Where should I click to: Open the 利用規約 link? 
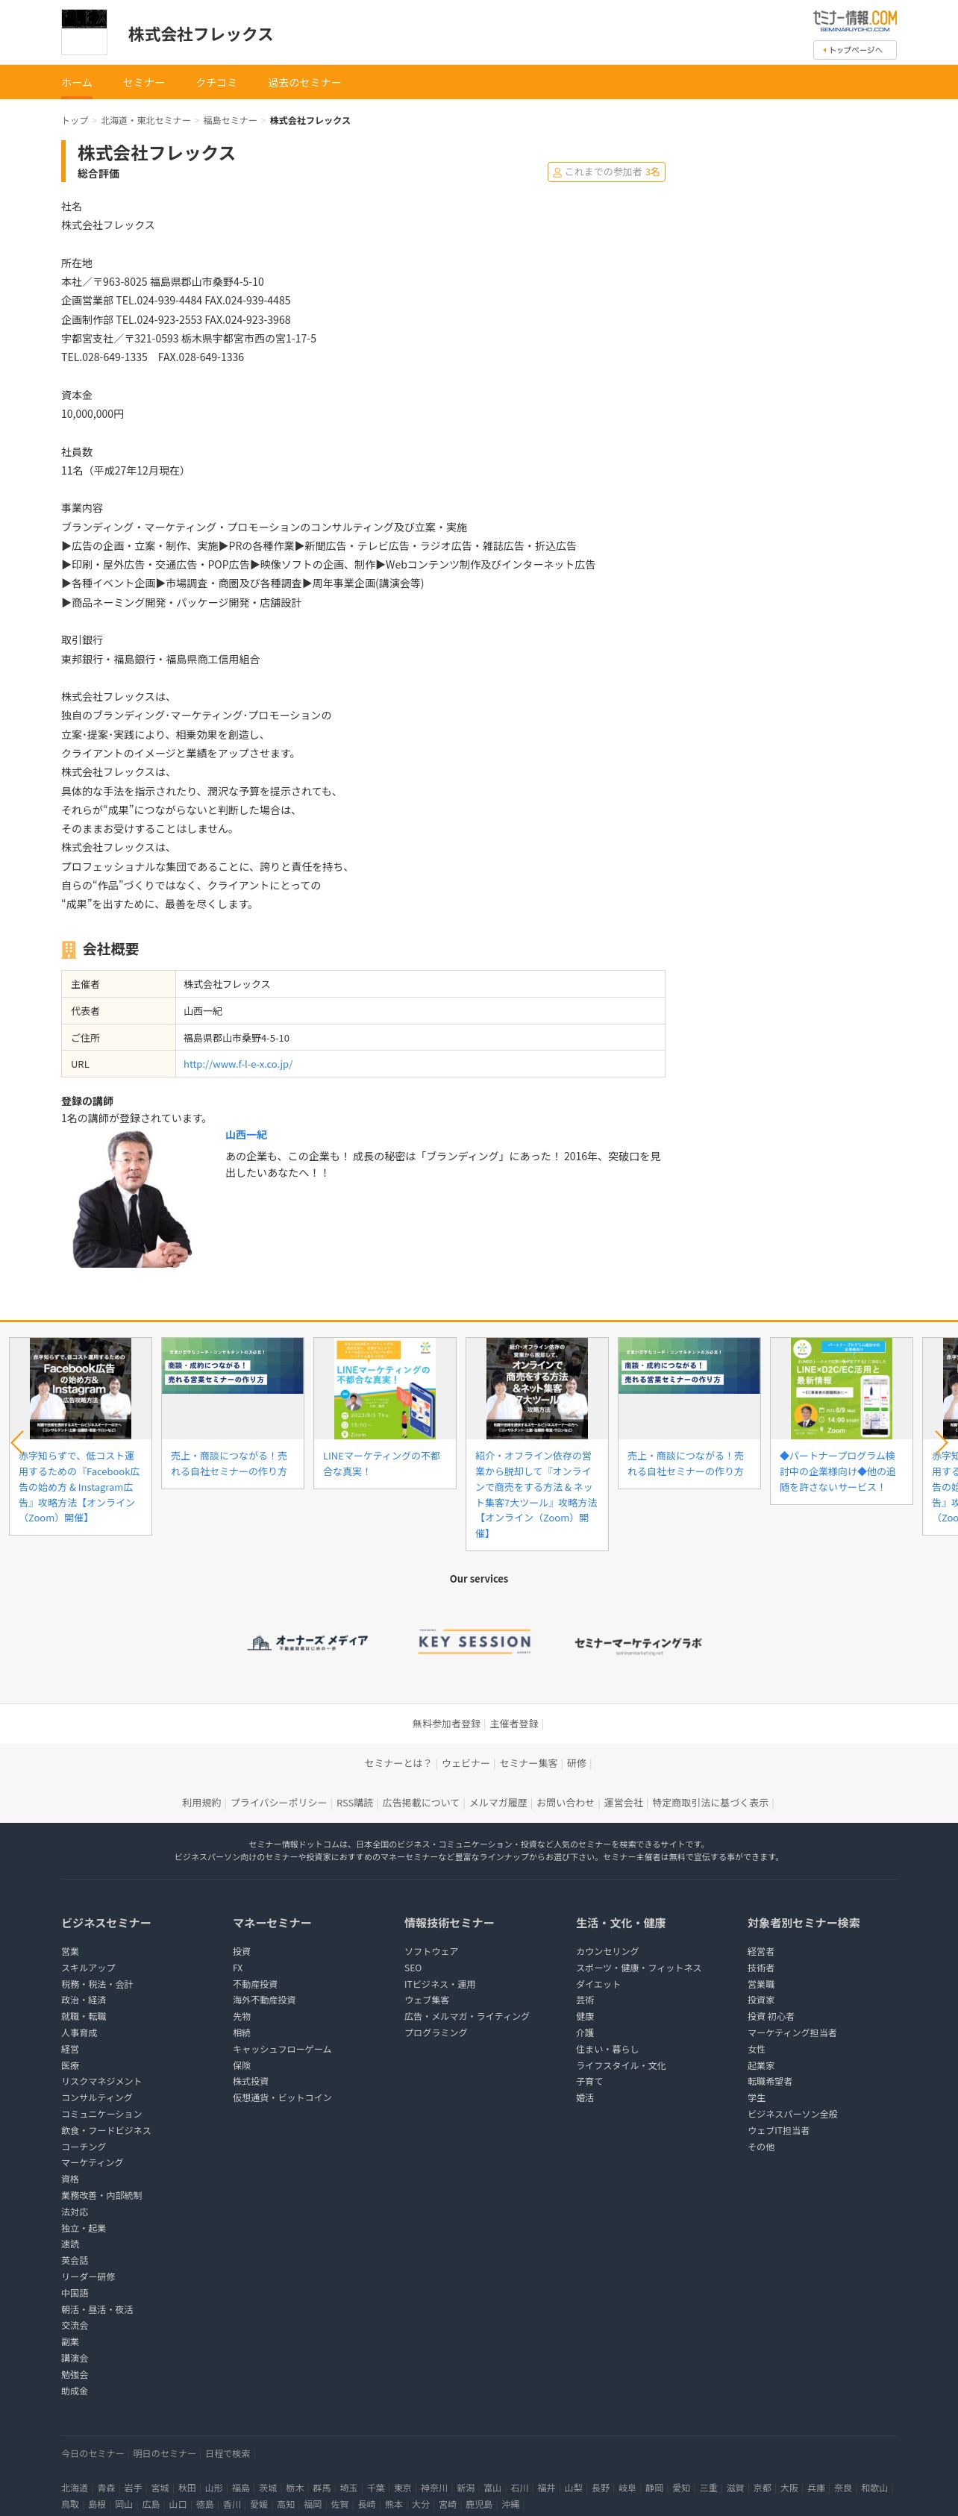coord(201,1803)
